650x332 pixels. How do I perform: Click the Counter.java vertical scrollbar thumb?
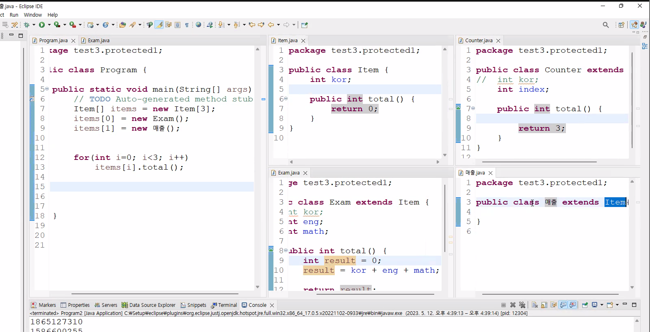coord(632,99)
